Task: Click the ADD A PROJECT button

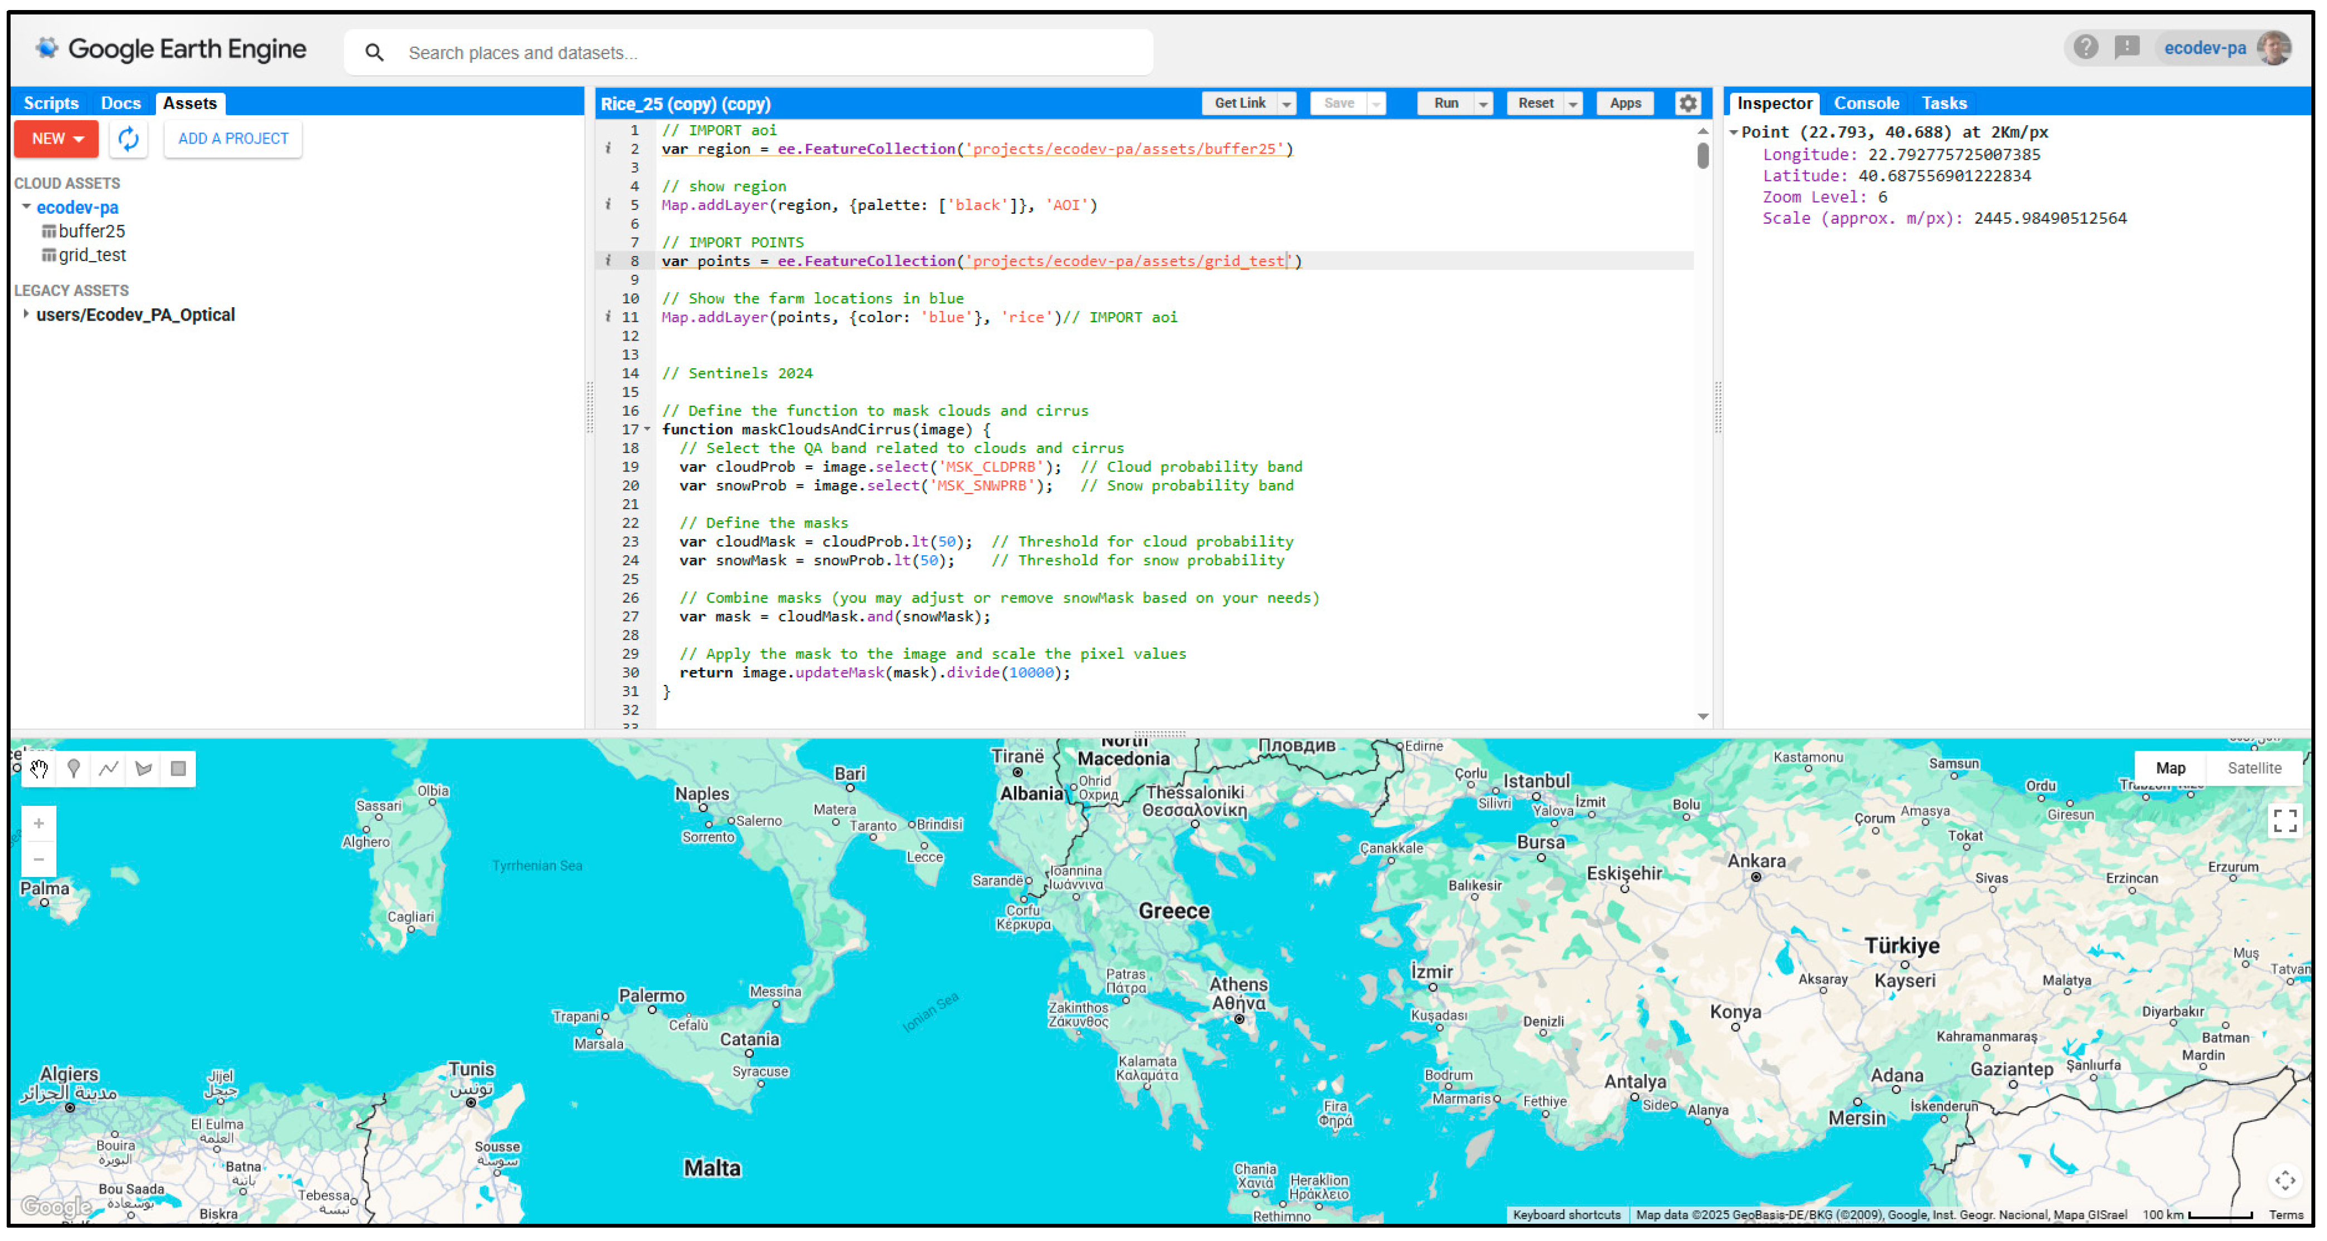Action: coord(233,138)
